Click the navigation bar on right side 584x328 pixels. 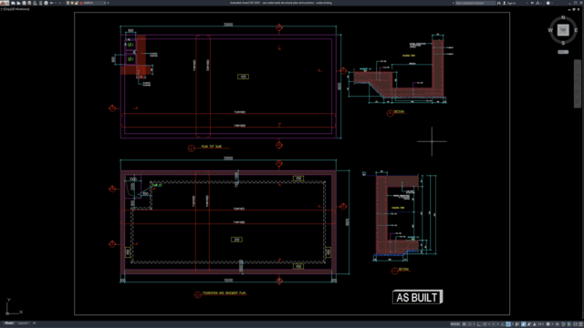tap(578, 84)
